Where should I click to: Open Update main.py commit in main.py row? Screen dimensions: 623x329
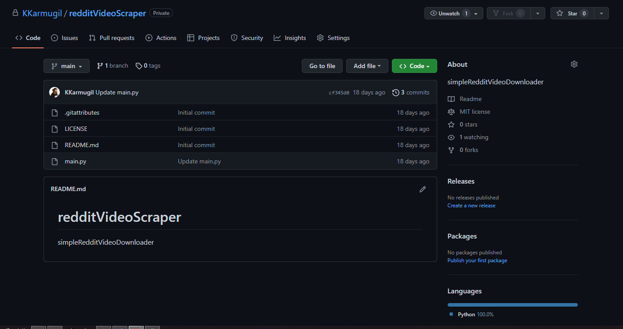(x=199, y=162)
